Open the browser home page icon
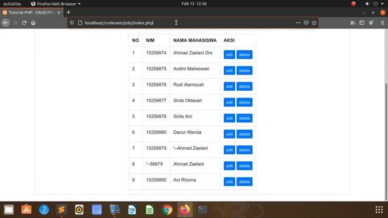Screen dimensions: 388x218 point(33,23)
